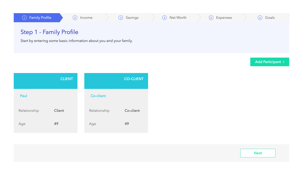
Task: Select the Expenses step tab
Action: pyautogui.click(x=224, y=18)
